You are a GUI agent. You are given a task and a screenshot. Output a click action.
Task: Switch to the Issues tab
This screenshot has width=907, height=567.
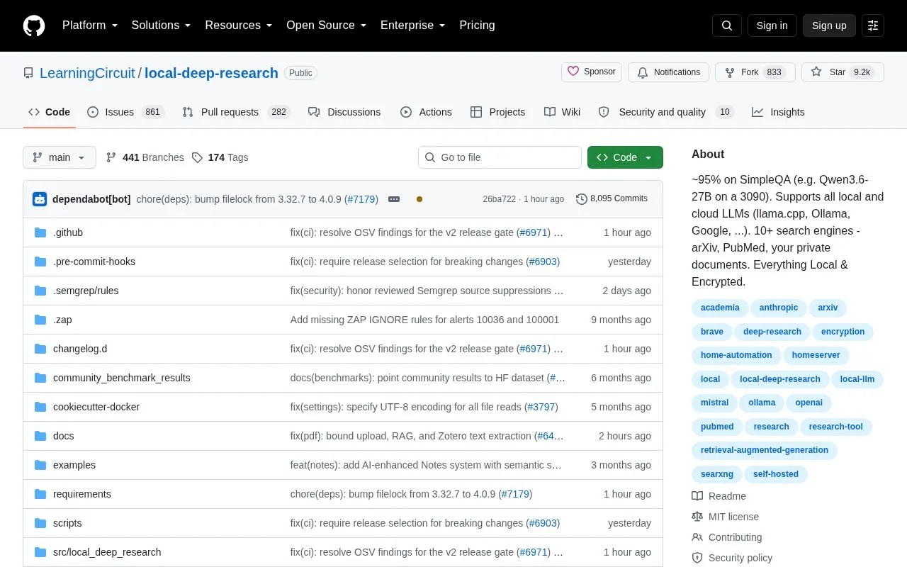pos(125,112)
